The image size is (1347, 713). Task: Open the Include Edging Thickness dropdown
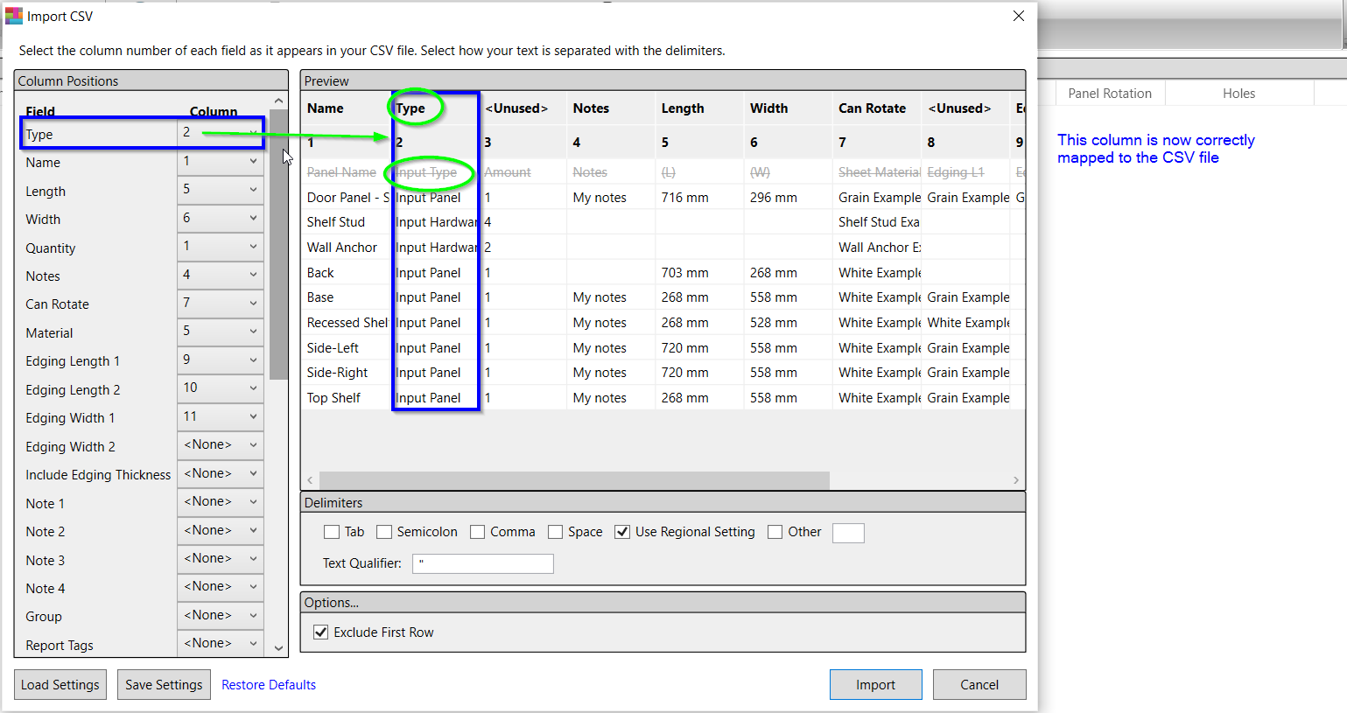(221, 473)
